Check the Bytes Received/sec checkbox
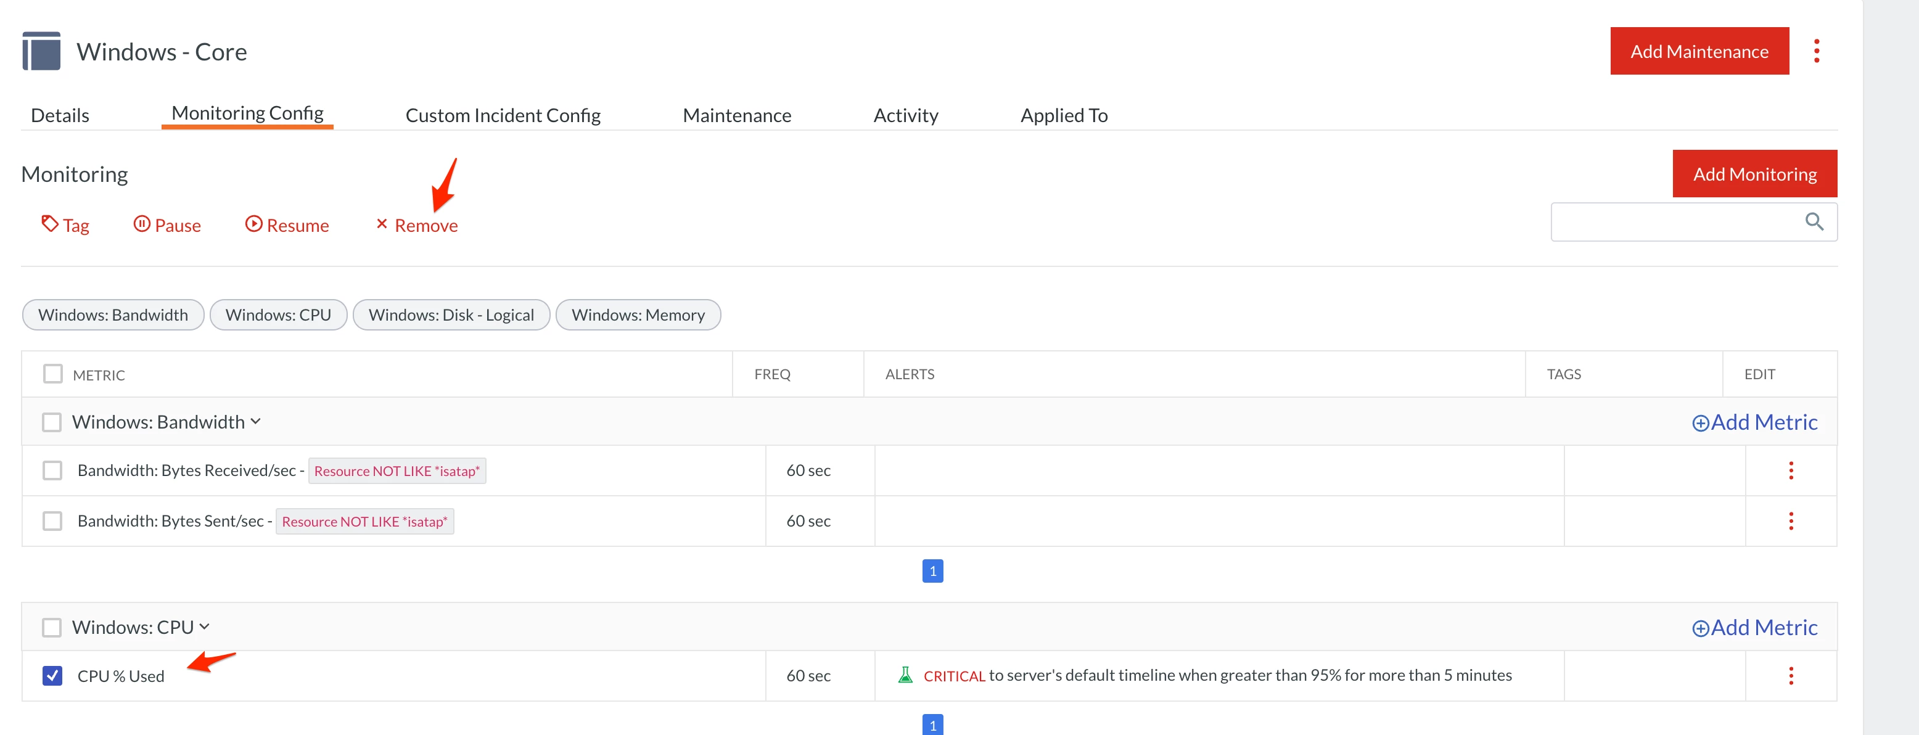 pos(52,470)
